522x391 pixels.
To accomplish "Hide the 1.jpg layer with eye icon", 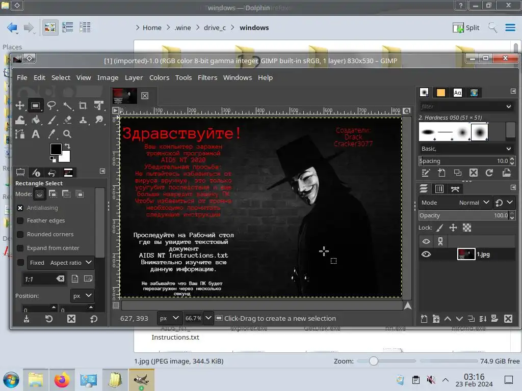I will point(426,255).
